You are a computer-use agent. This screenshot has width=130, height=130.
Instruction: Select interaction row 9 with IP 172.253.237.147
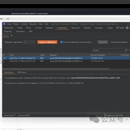pyautogui.click(x=66, y=61)
